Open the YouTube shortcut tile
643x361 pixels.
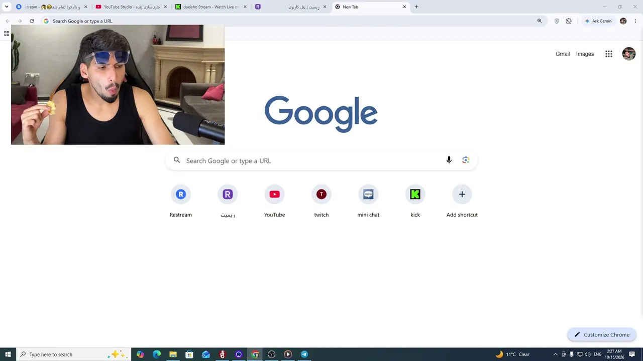click(x=274, y=202)
